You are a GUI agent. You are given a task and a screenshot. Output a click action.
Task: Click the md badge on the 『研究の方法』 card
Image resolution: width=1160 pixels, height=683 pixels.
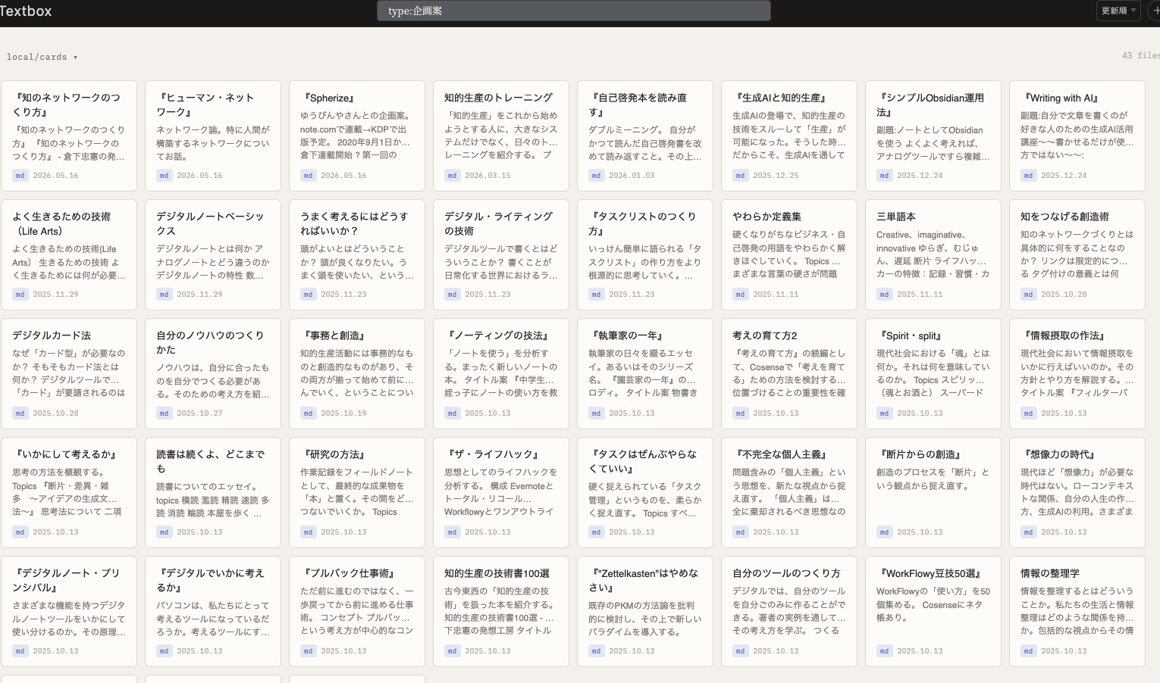click(308, 532)
